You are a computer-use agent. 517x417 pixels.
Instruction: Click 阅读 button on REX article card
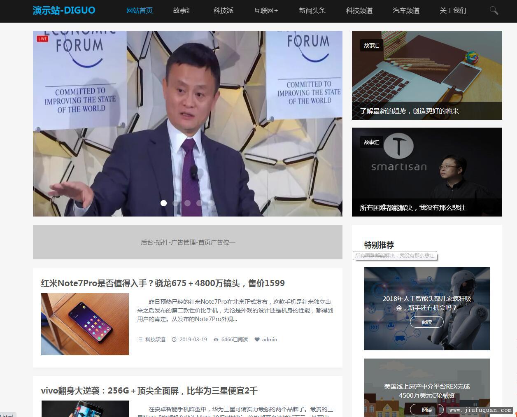coord(427,410)
